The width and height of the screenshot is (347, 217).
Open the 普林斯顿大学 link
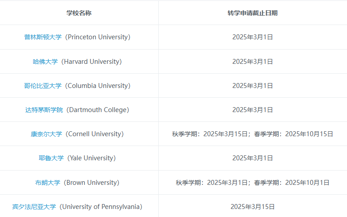(43, 37)
